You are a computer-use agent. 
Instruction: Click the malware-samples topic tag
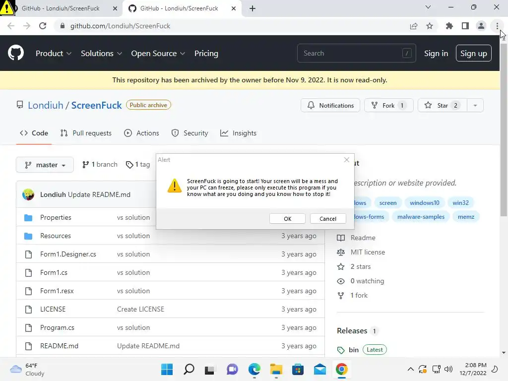(x=421, y=217)
